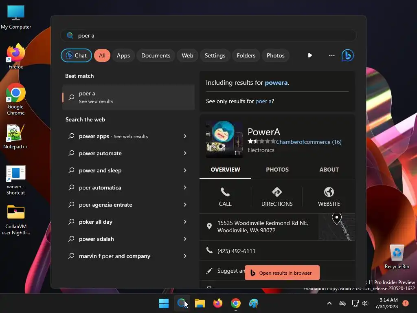Select the Documents filter tab
Image resolution: width=417 pixels, height=313 pixels.
(x=156, y=55)
